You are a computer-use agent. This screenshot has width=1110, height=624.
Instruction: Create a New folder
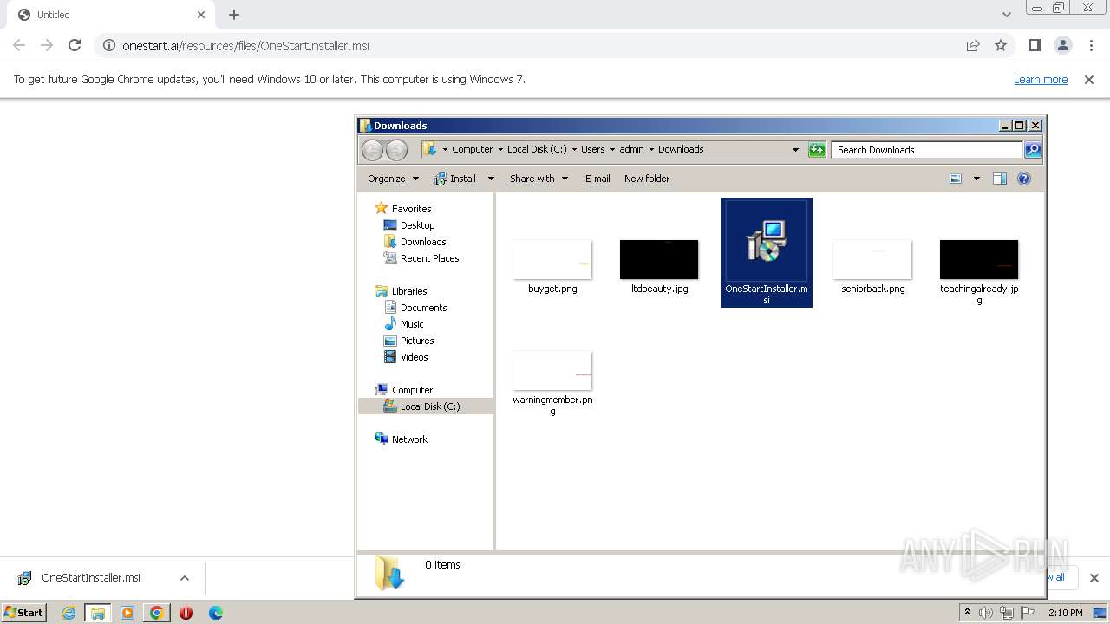tap(647, 179)
